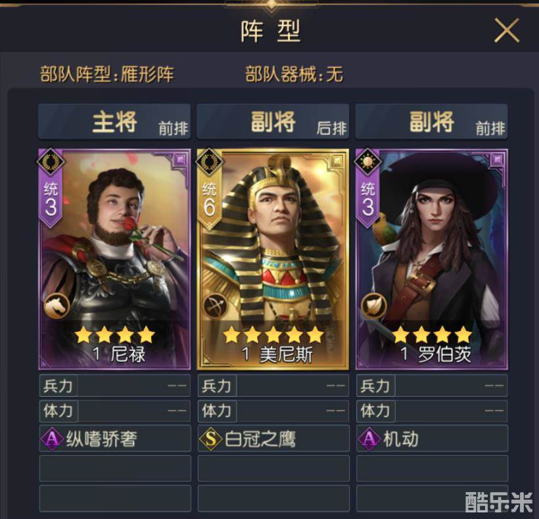Select the middle 副将 后排 header
The width and height of the screenshot is (539, 519).
pyautogui.click(x=273, y=122)
